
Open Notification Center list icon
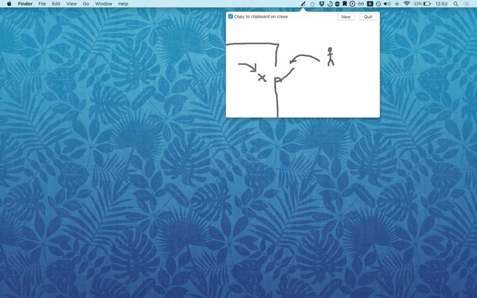466,4
